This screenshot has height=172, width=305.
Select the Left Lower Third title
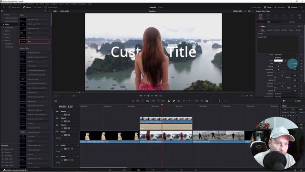34,20
